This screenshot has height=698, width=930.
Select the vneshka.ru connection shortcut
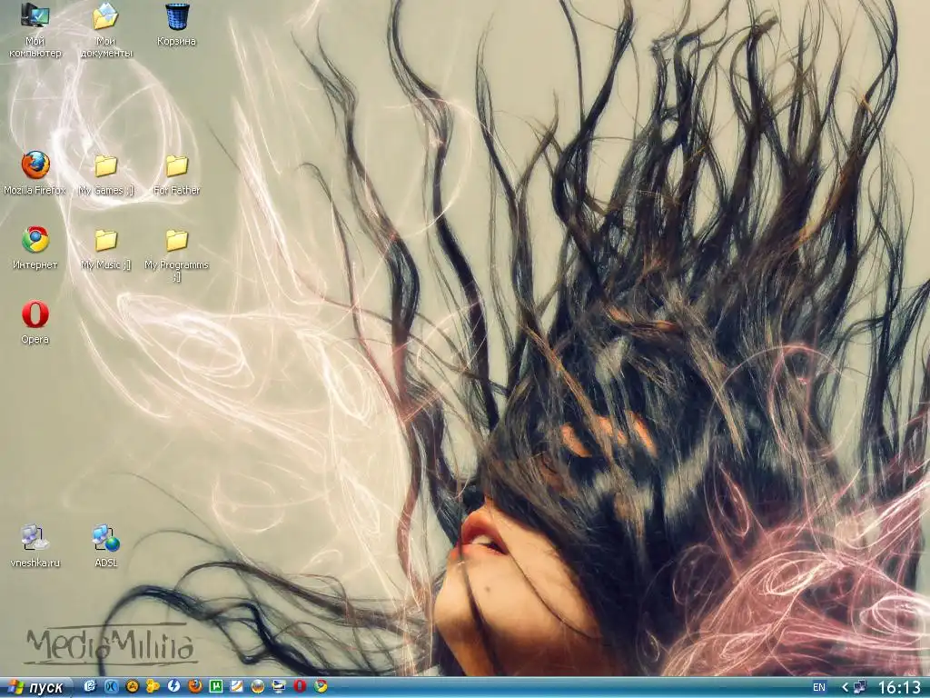pos(35,538)
